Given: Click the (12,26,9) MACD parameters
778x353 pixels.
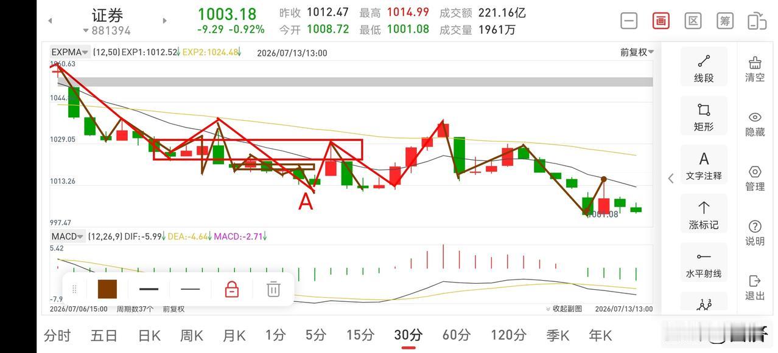Looking at the screenshot, I should [x=105, y=236].
